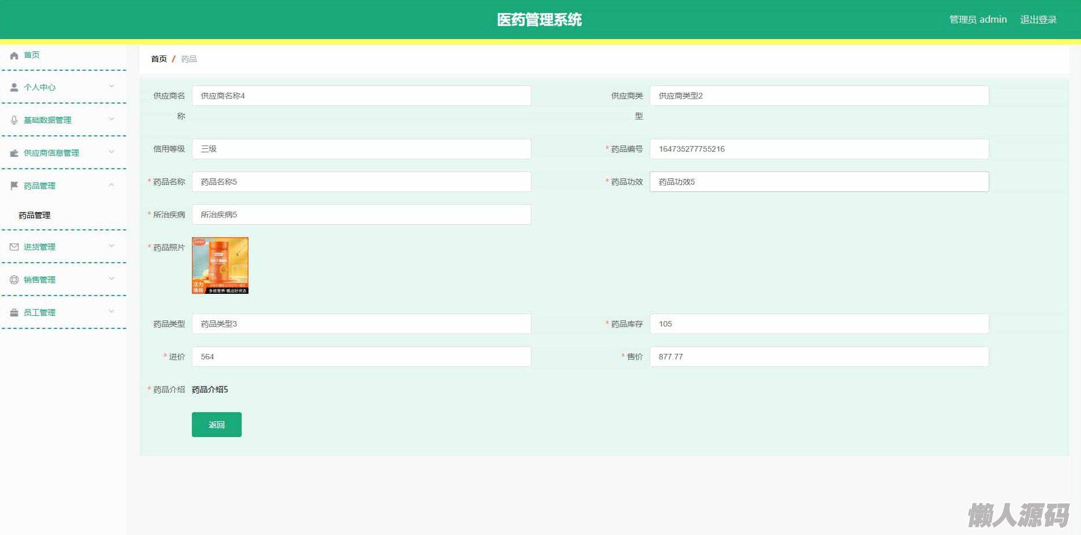Select 首页 in the sidebar menu
Viewport: 1081px width, 535px height.
pyautogui.click(x=32, y=55)
